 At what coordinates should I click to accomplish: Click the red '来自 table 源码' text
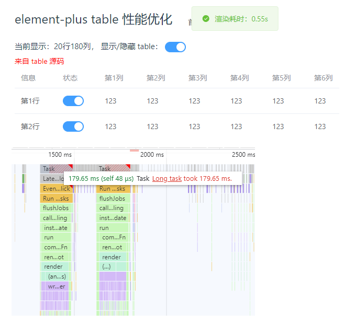tap(39, 61)
